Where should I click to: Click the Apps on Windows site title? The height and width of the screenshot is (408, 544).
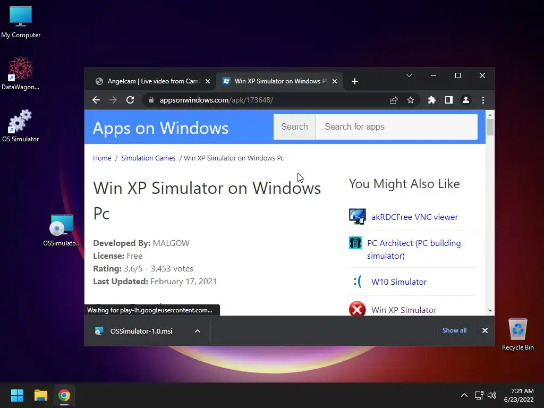pos(160,127)
